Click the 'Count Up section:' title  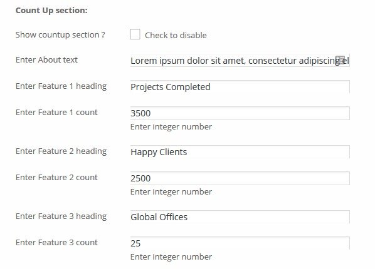[x=51, y=11]
